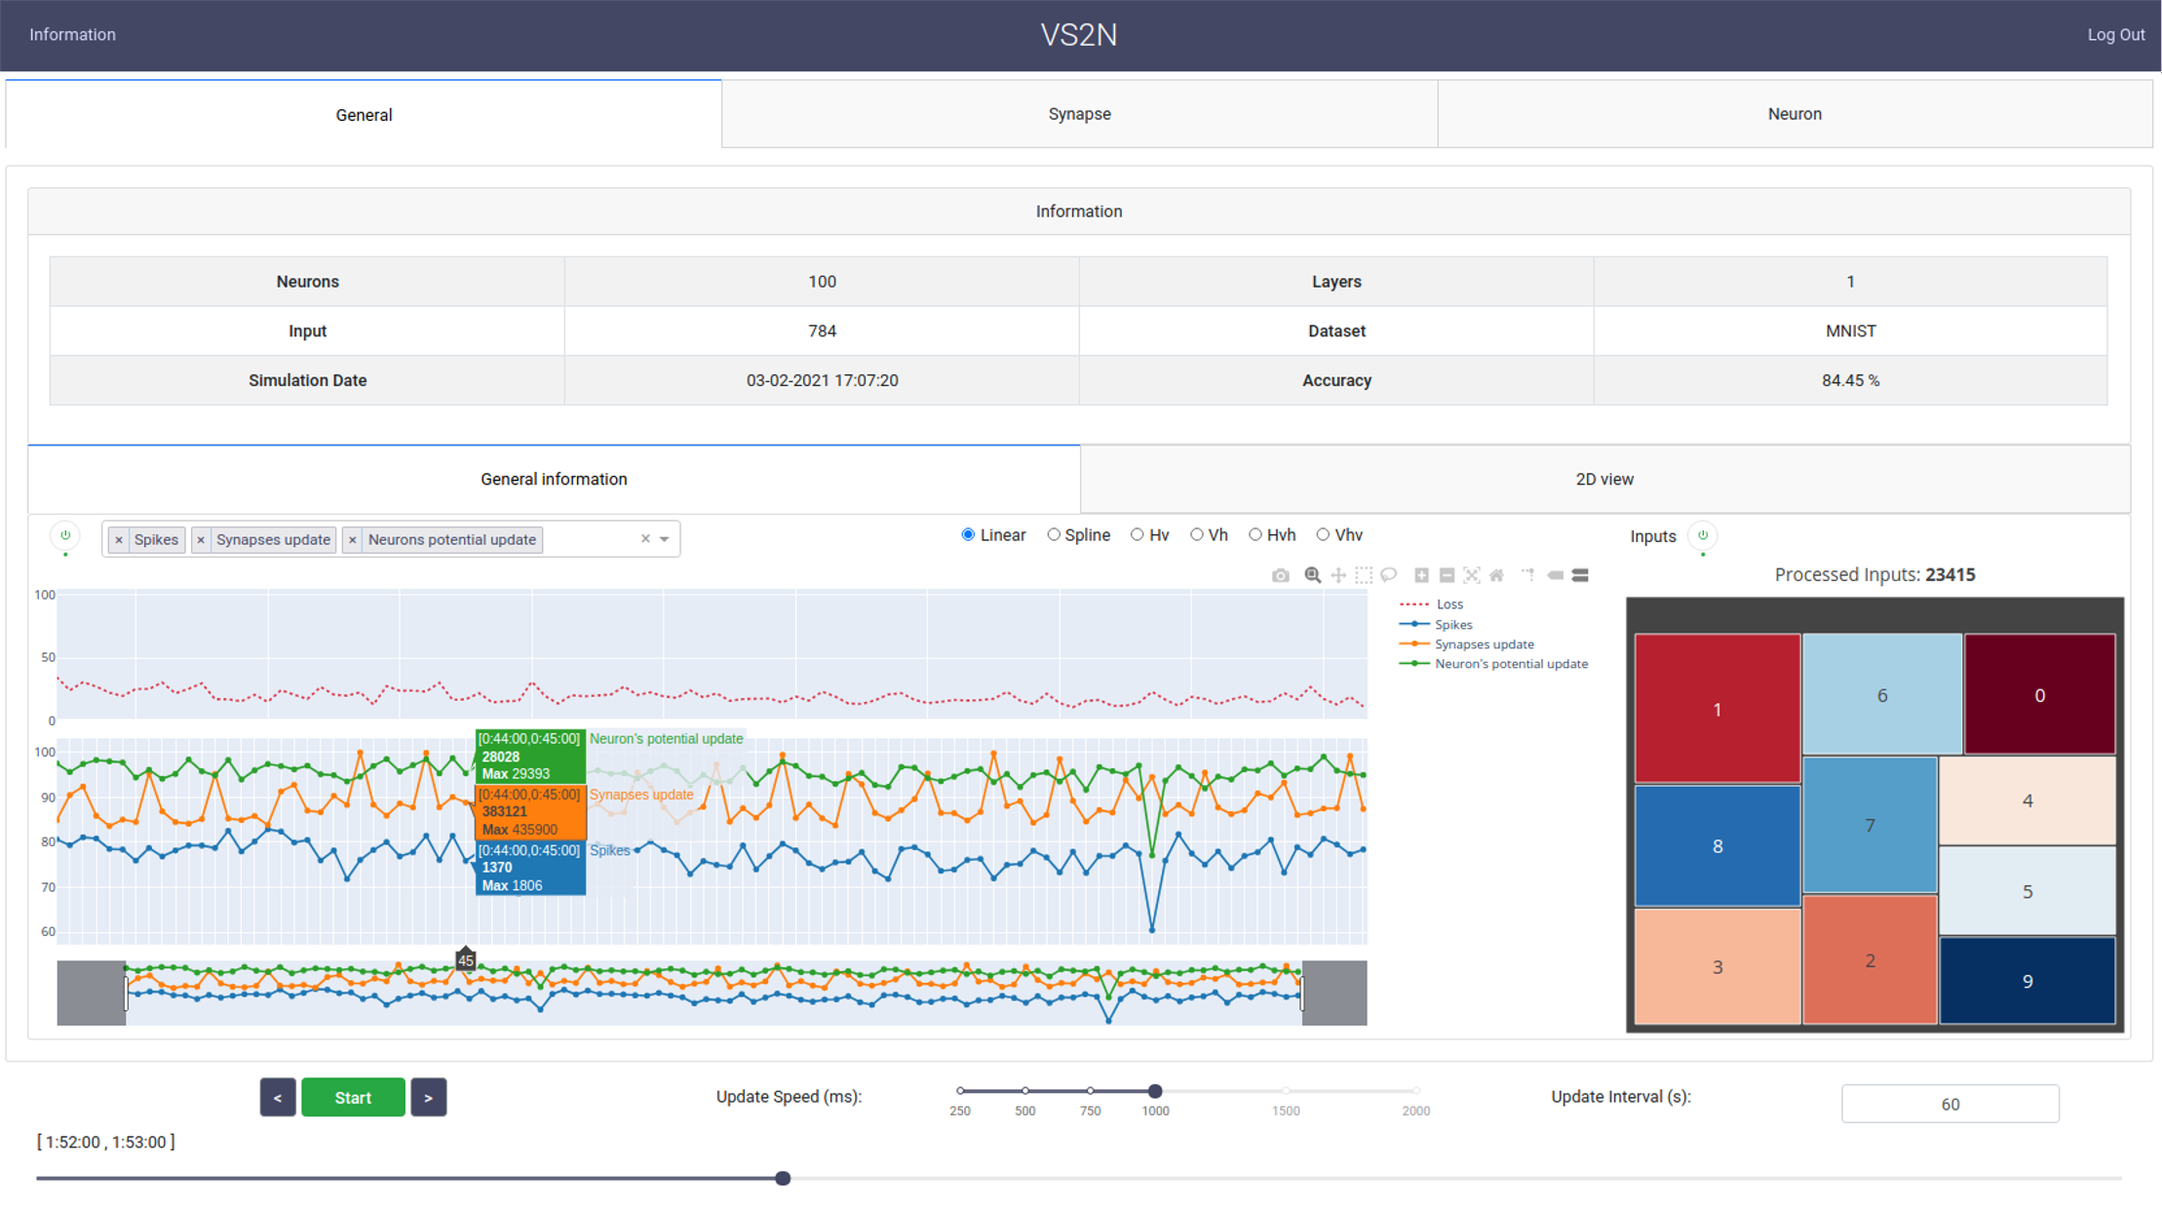The width and height of the screenshot is (2162, 1207).
Task: Clear all selected series in dropdown
Action: click(x=644, y=539)
